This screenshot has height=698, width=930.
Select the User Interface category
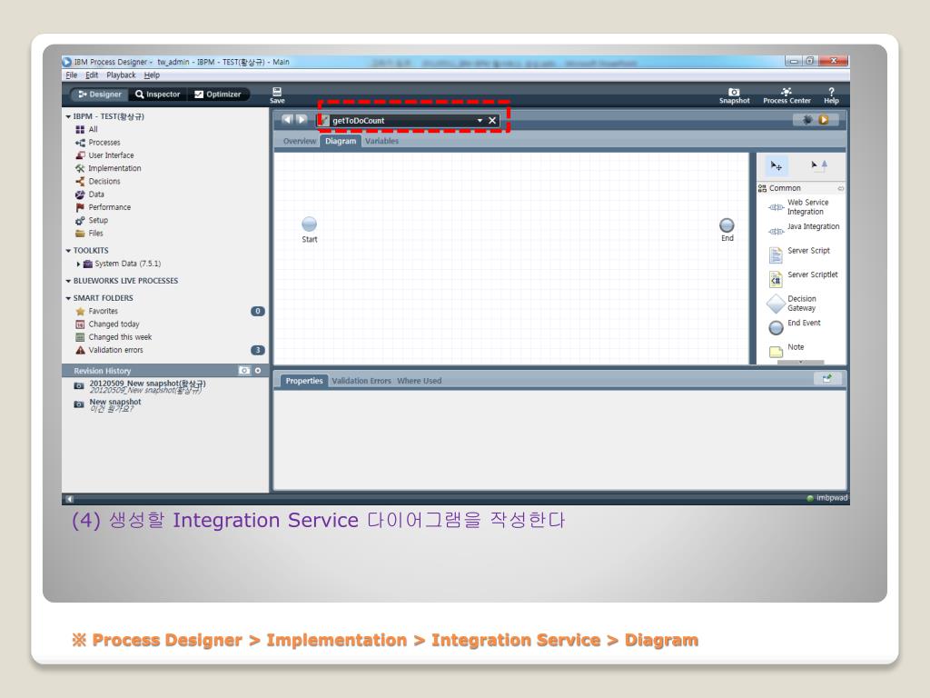105,155
